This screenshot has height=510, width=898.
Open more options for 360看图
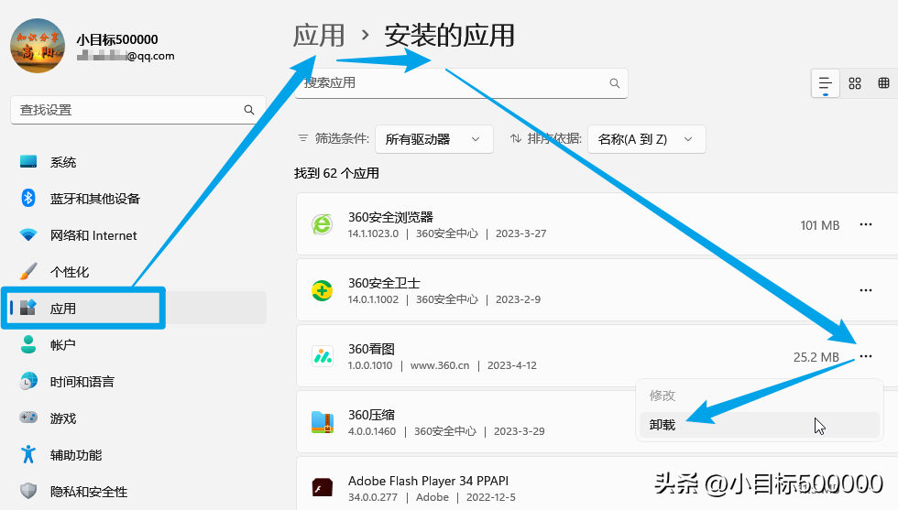[x=866, y=356]
